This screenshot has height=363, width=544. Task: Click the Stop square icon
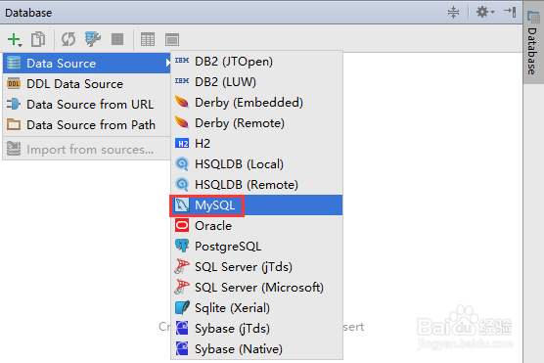pos(117,39)
